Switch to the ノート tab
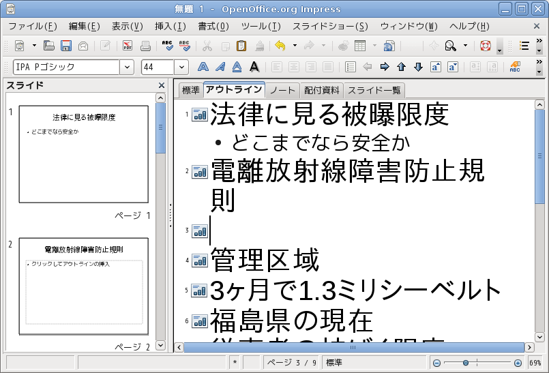The width and height of the screenshot is (549, 373). pos(282,90)
